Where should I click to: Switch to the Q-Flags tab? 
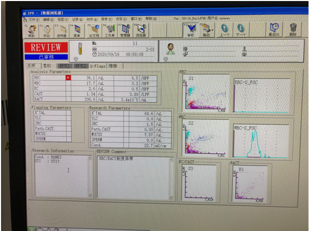click(x=98, y=66)
